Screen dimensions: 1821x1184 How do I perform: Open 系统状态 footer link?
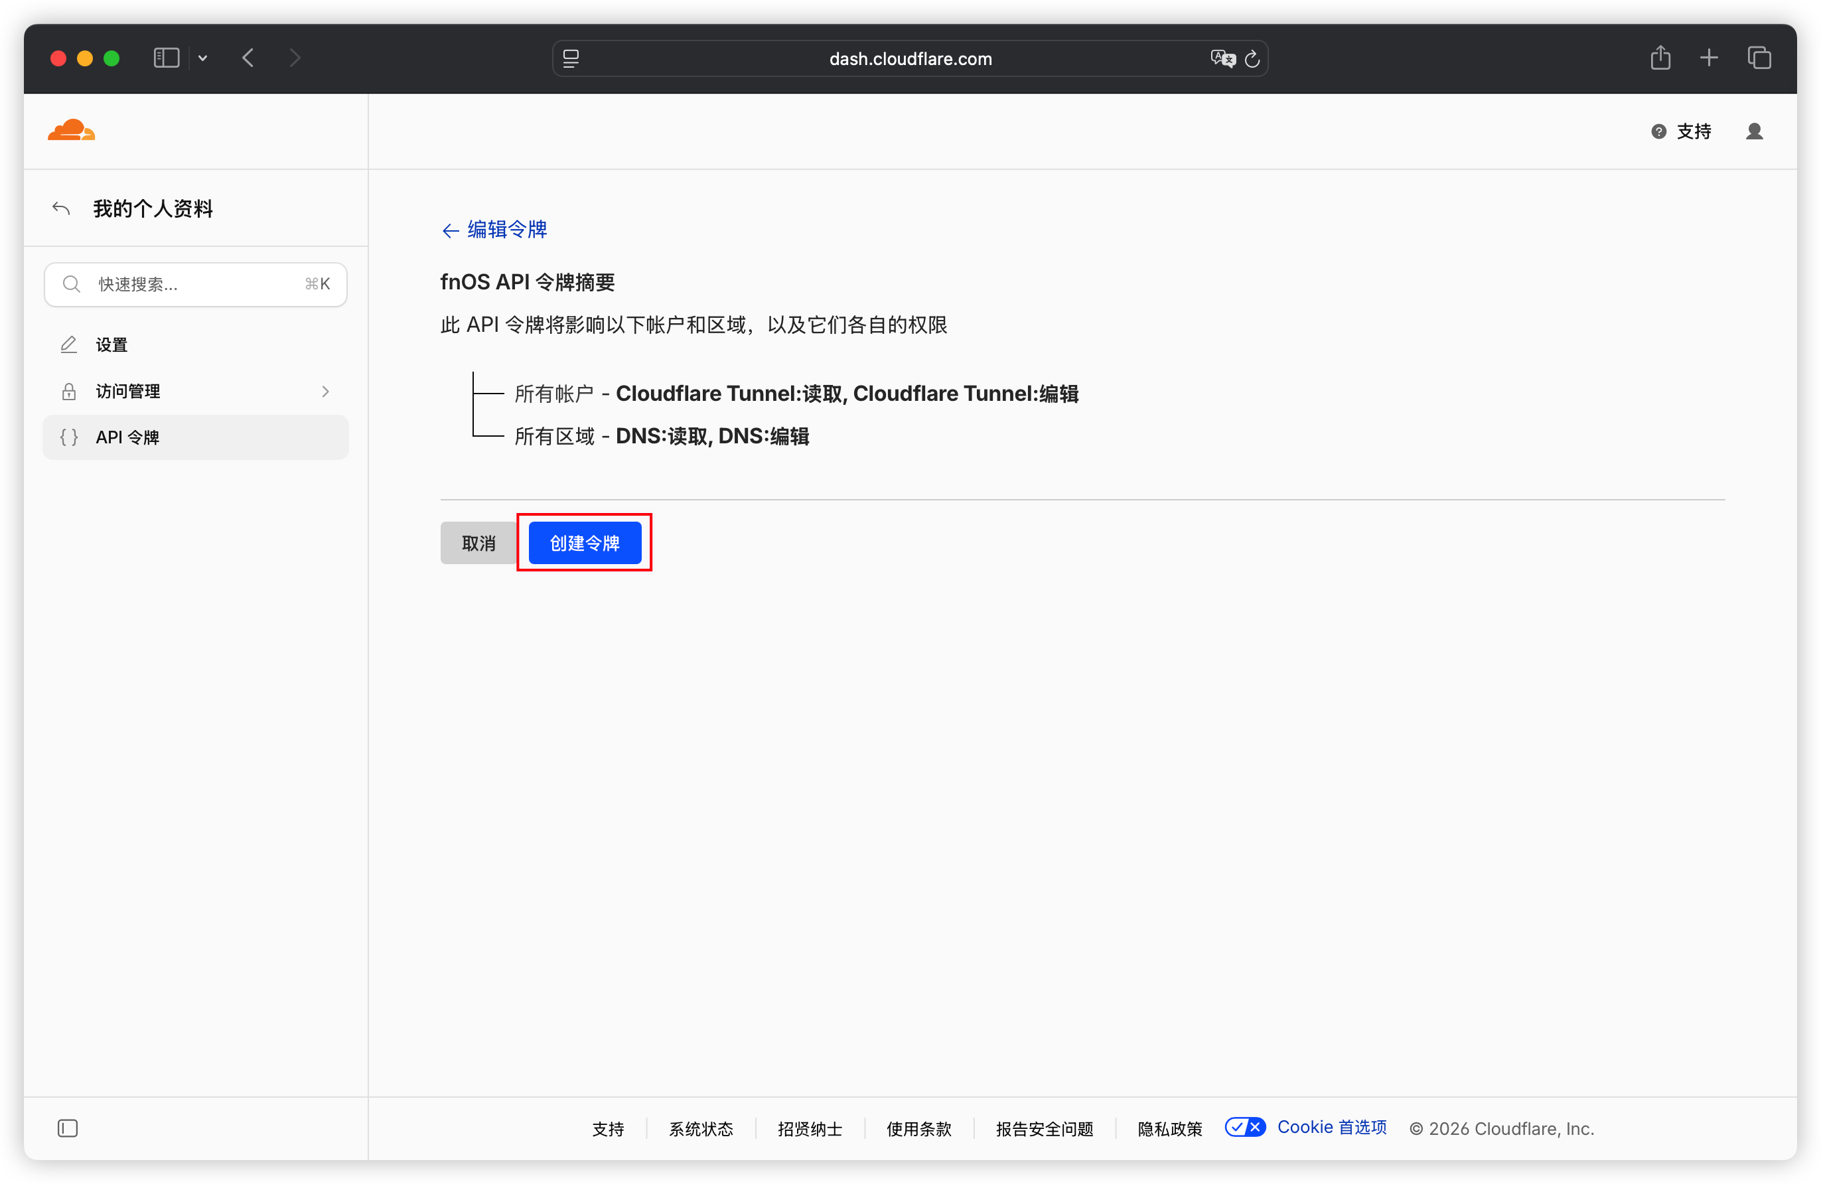coord(701,1129)
